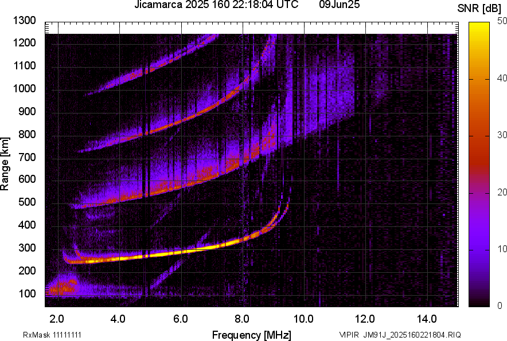Click the colorbar tick value 0
The height and width of the screenshot is (341, 507).
point(500,305)
